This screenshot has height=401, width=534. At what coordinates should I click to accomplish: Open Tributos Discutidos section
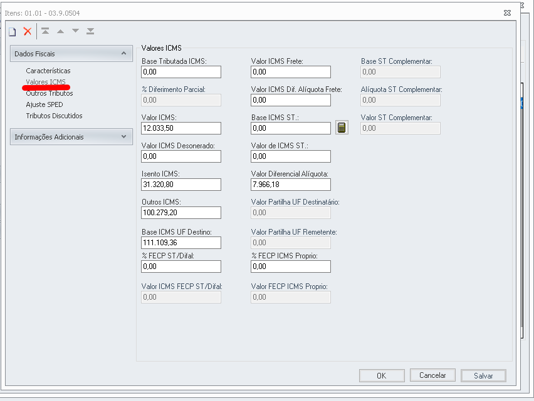pyautogui.click(x=54, y=116)
